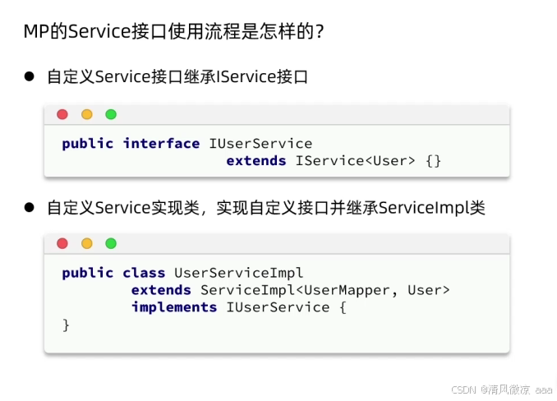Click the class keyword in second snippet

click(144, 273)
